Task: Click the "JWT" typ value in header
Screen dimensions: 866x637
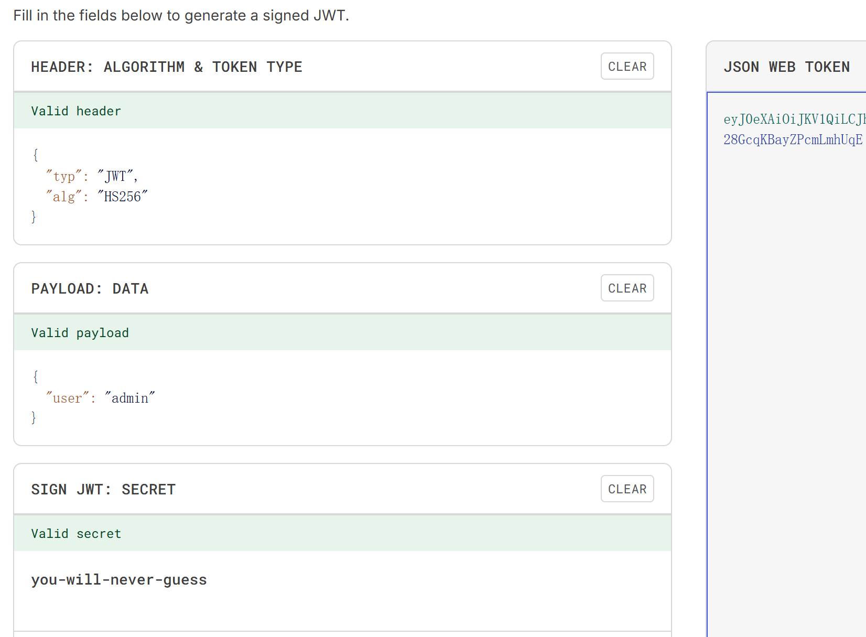Action: click(x=115, y=177)
